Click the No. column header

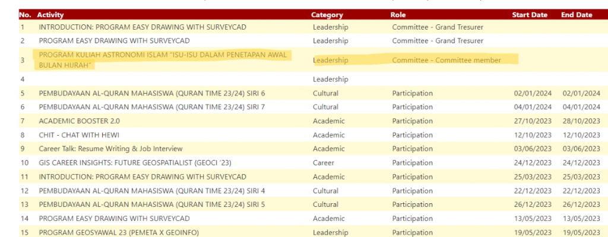(x=25, y=15)
